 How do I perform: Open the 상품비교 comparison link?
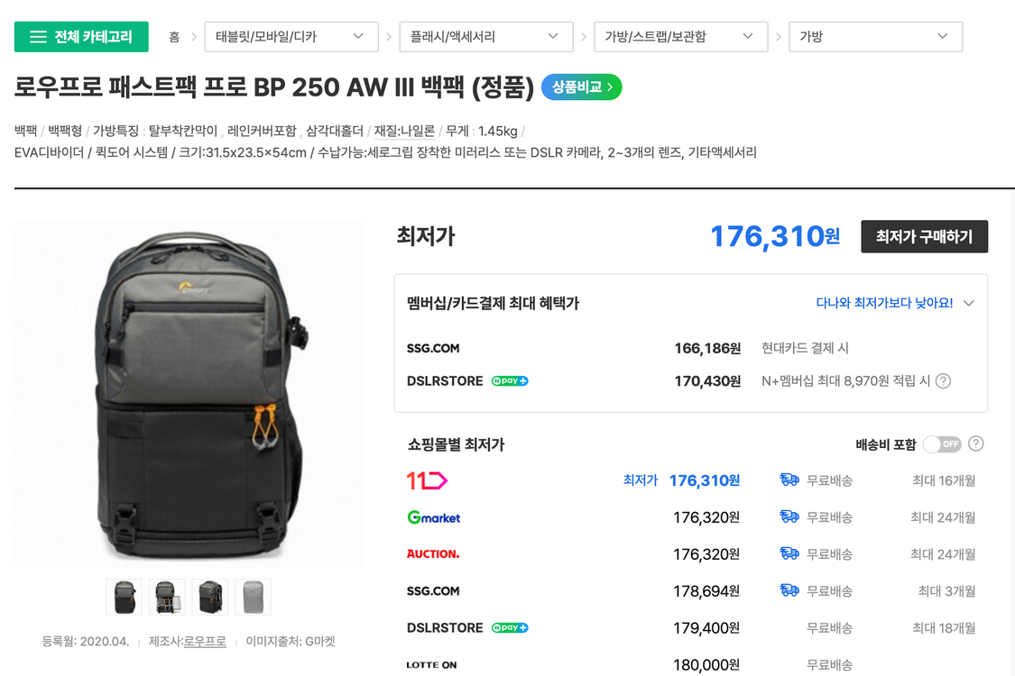[580, 87]
